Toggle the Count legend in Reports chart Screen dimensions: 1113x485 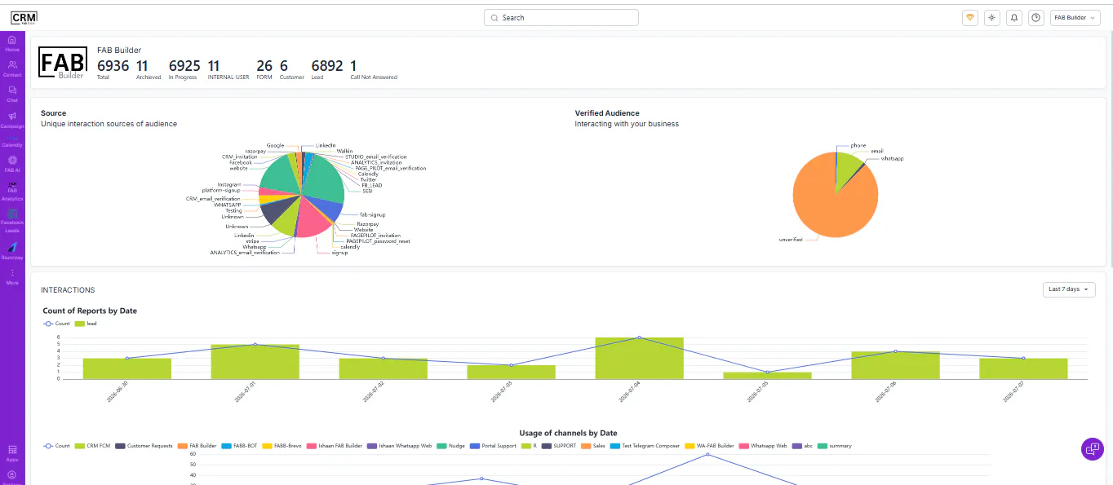point(56,324)
